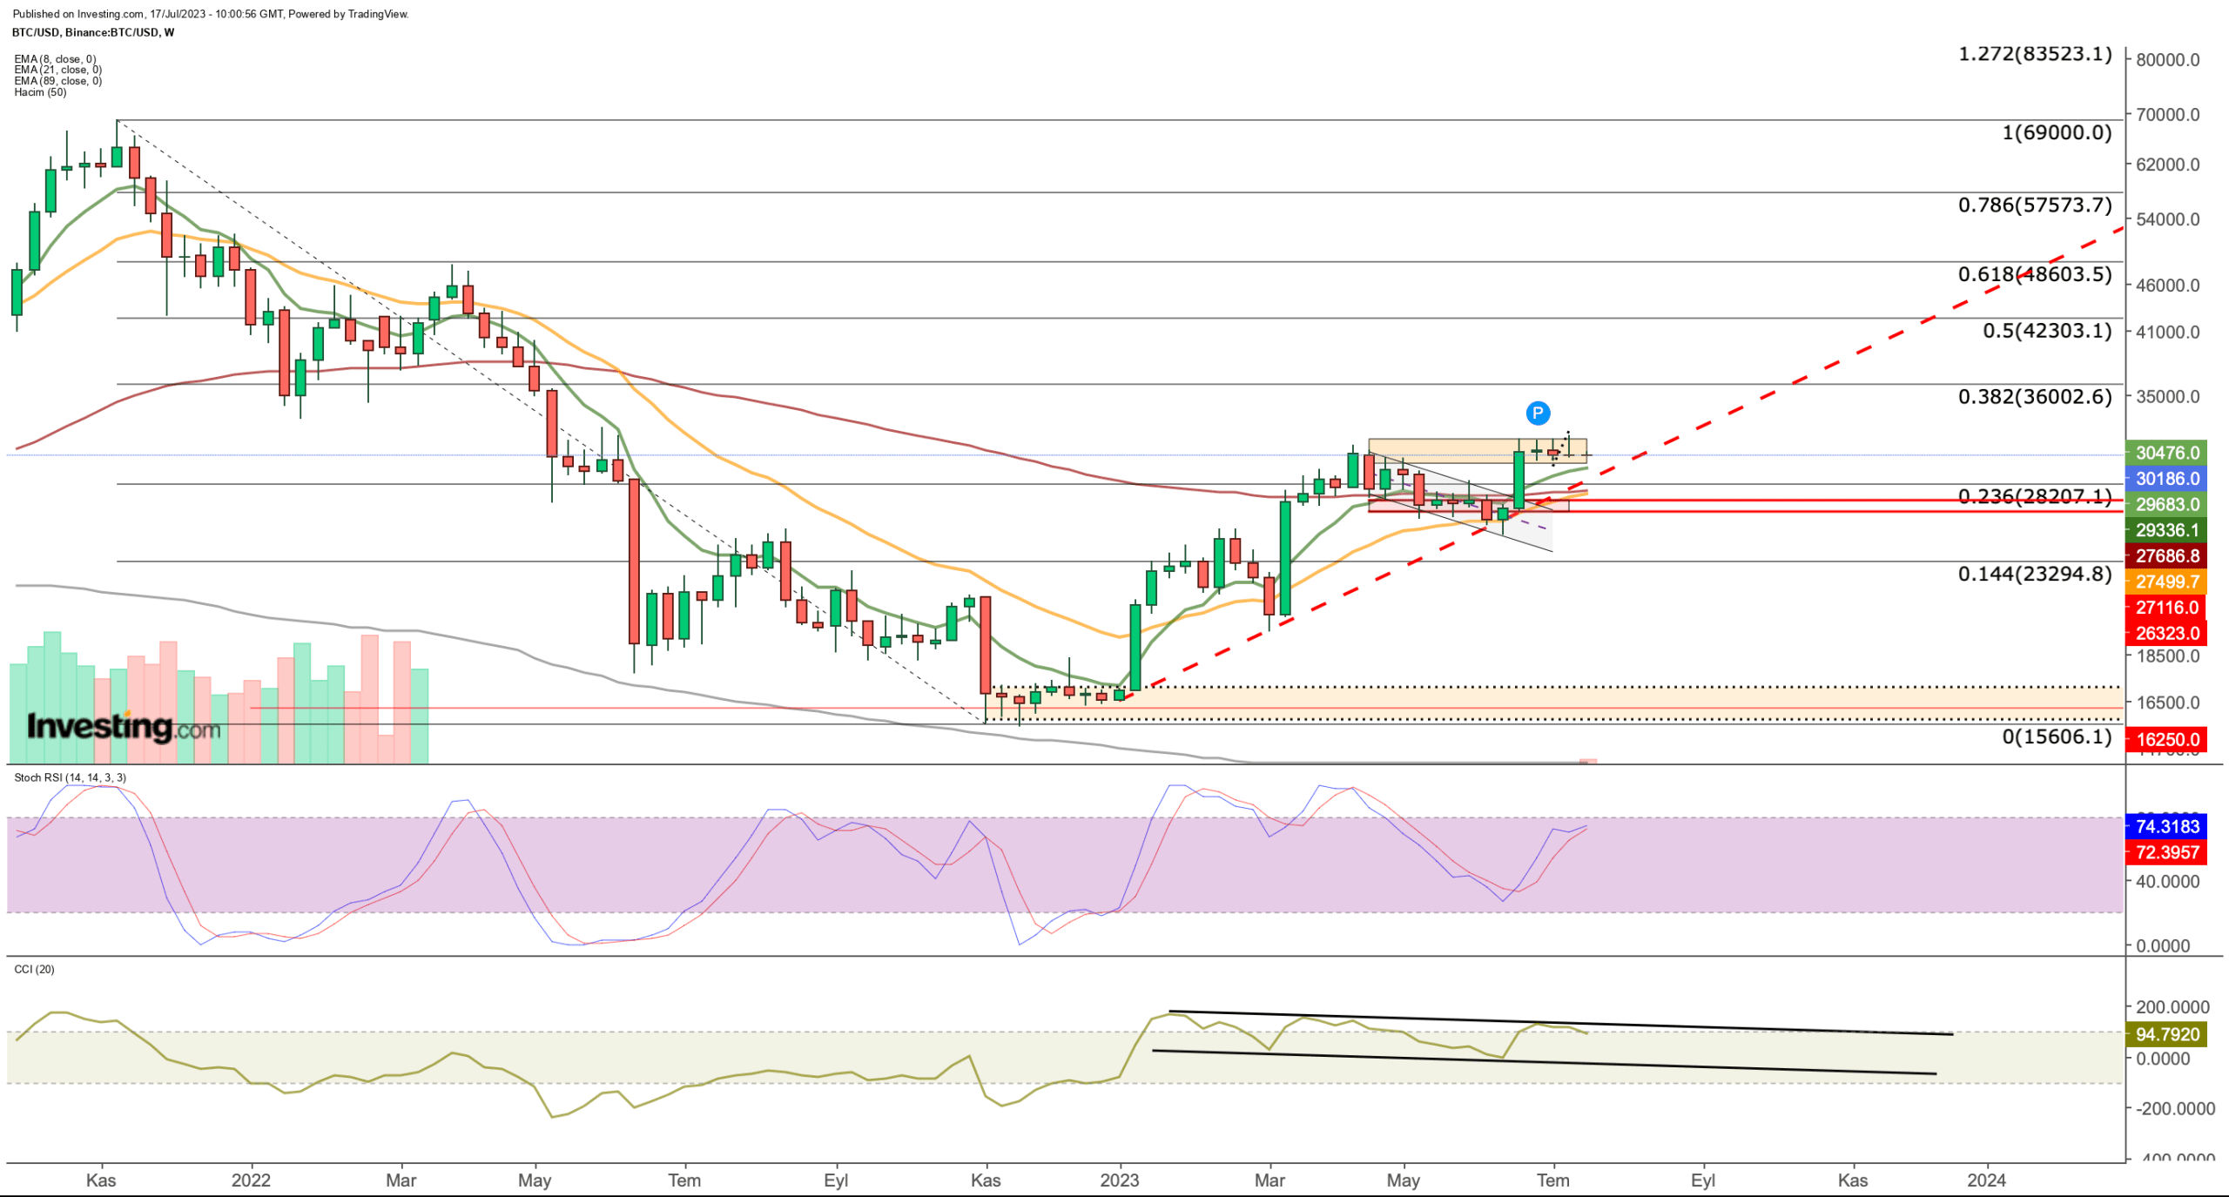Click the red 16250.0 price tag

[2166, 740]
